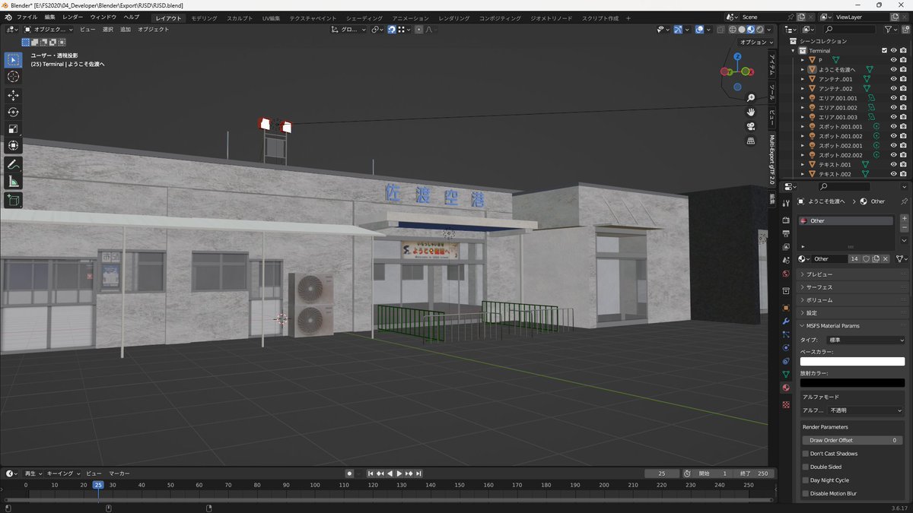The height and width of the screenshot is (513, 913).
Task: Select the Annotate tool
Action: coord(13,165)
